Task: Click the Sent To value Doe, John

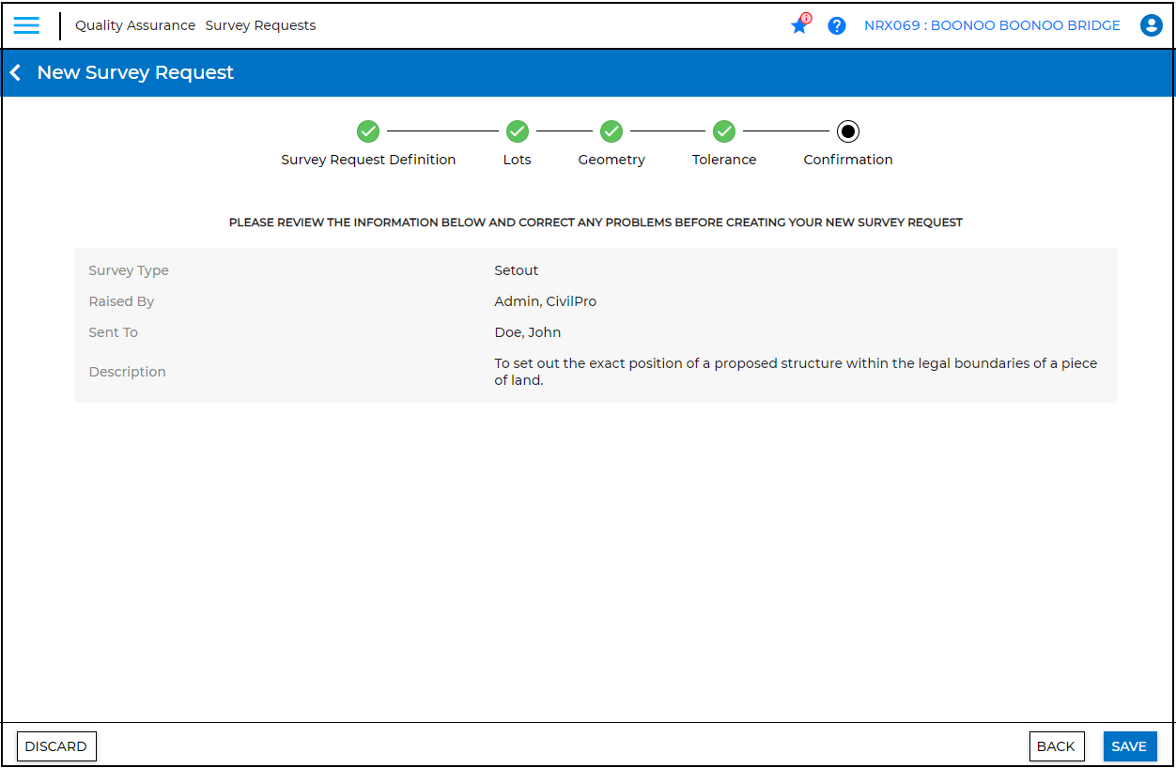Action: click(x=528, y=332)
